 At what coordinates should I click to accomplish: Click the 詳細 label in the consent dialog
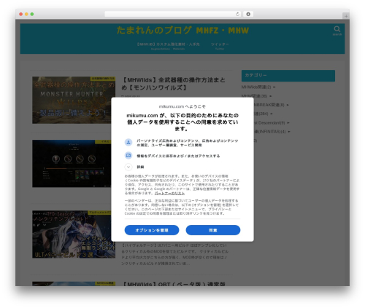(x=140, y=167)
